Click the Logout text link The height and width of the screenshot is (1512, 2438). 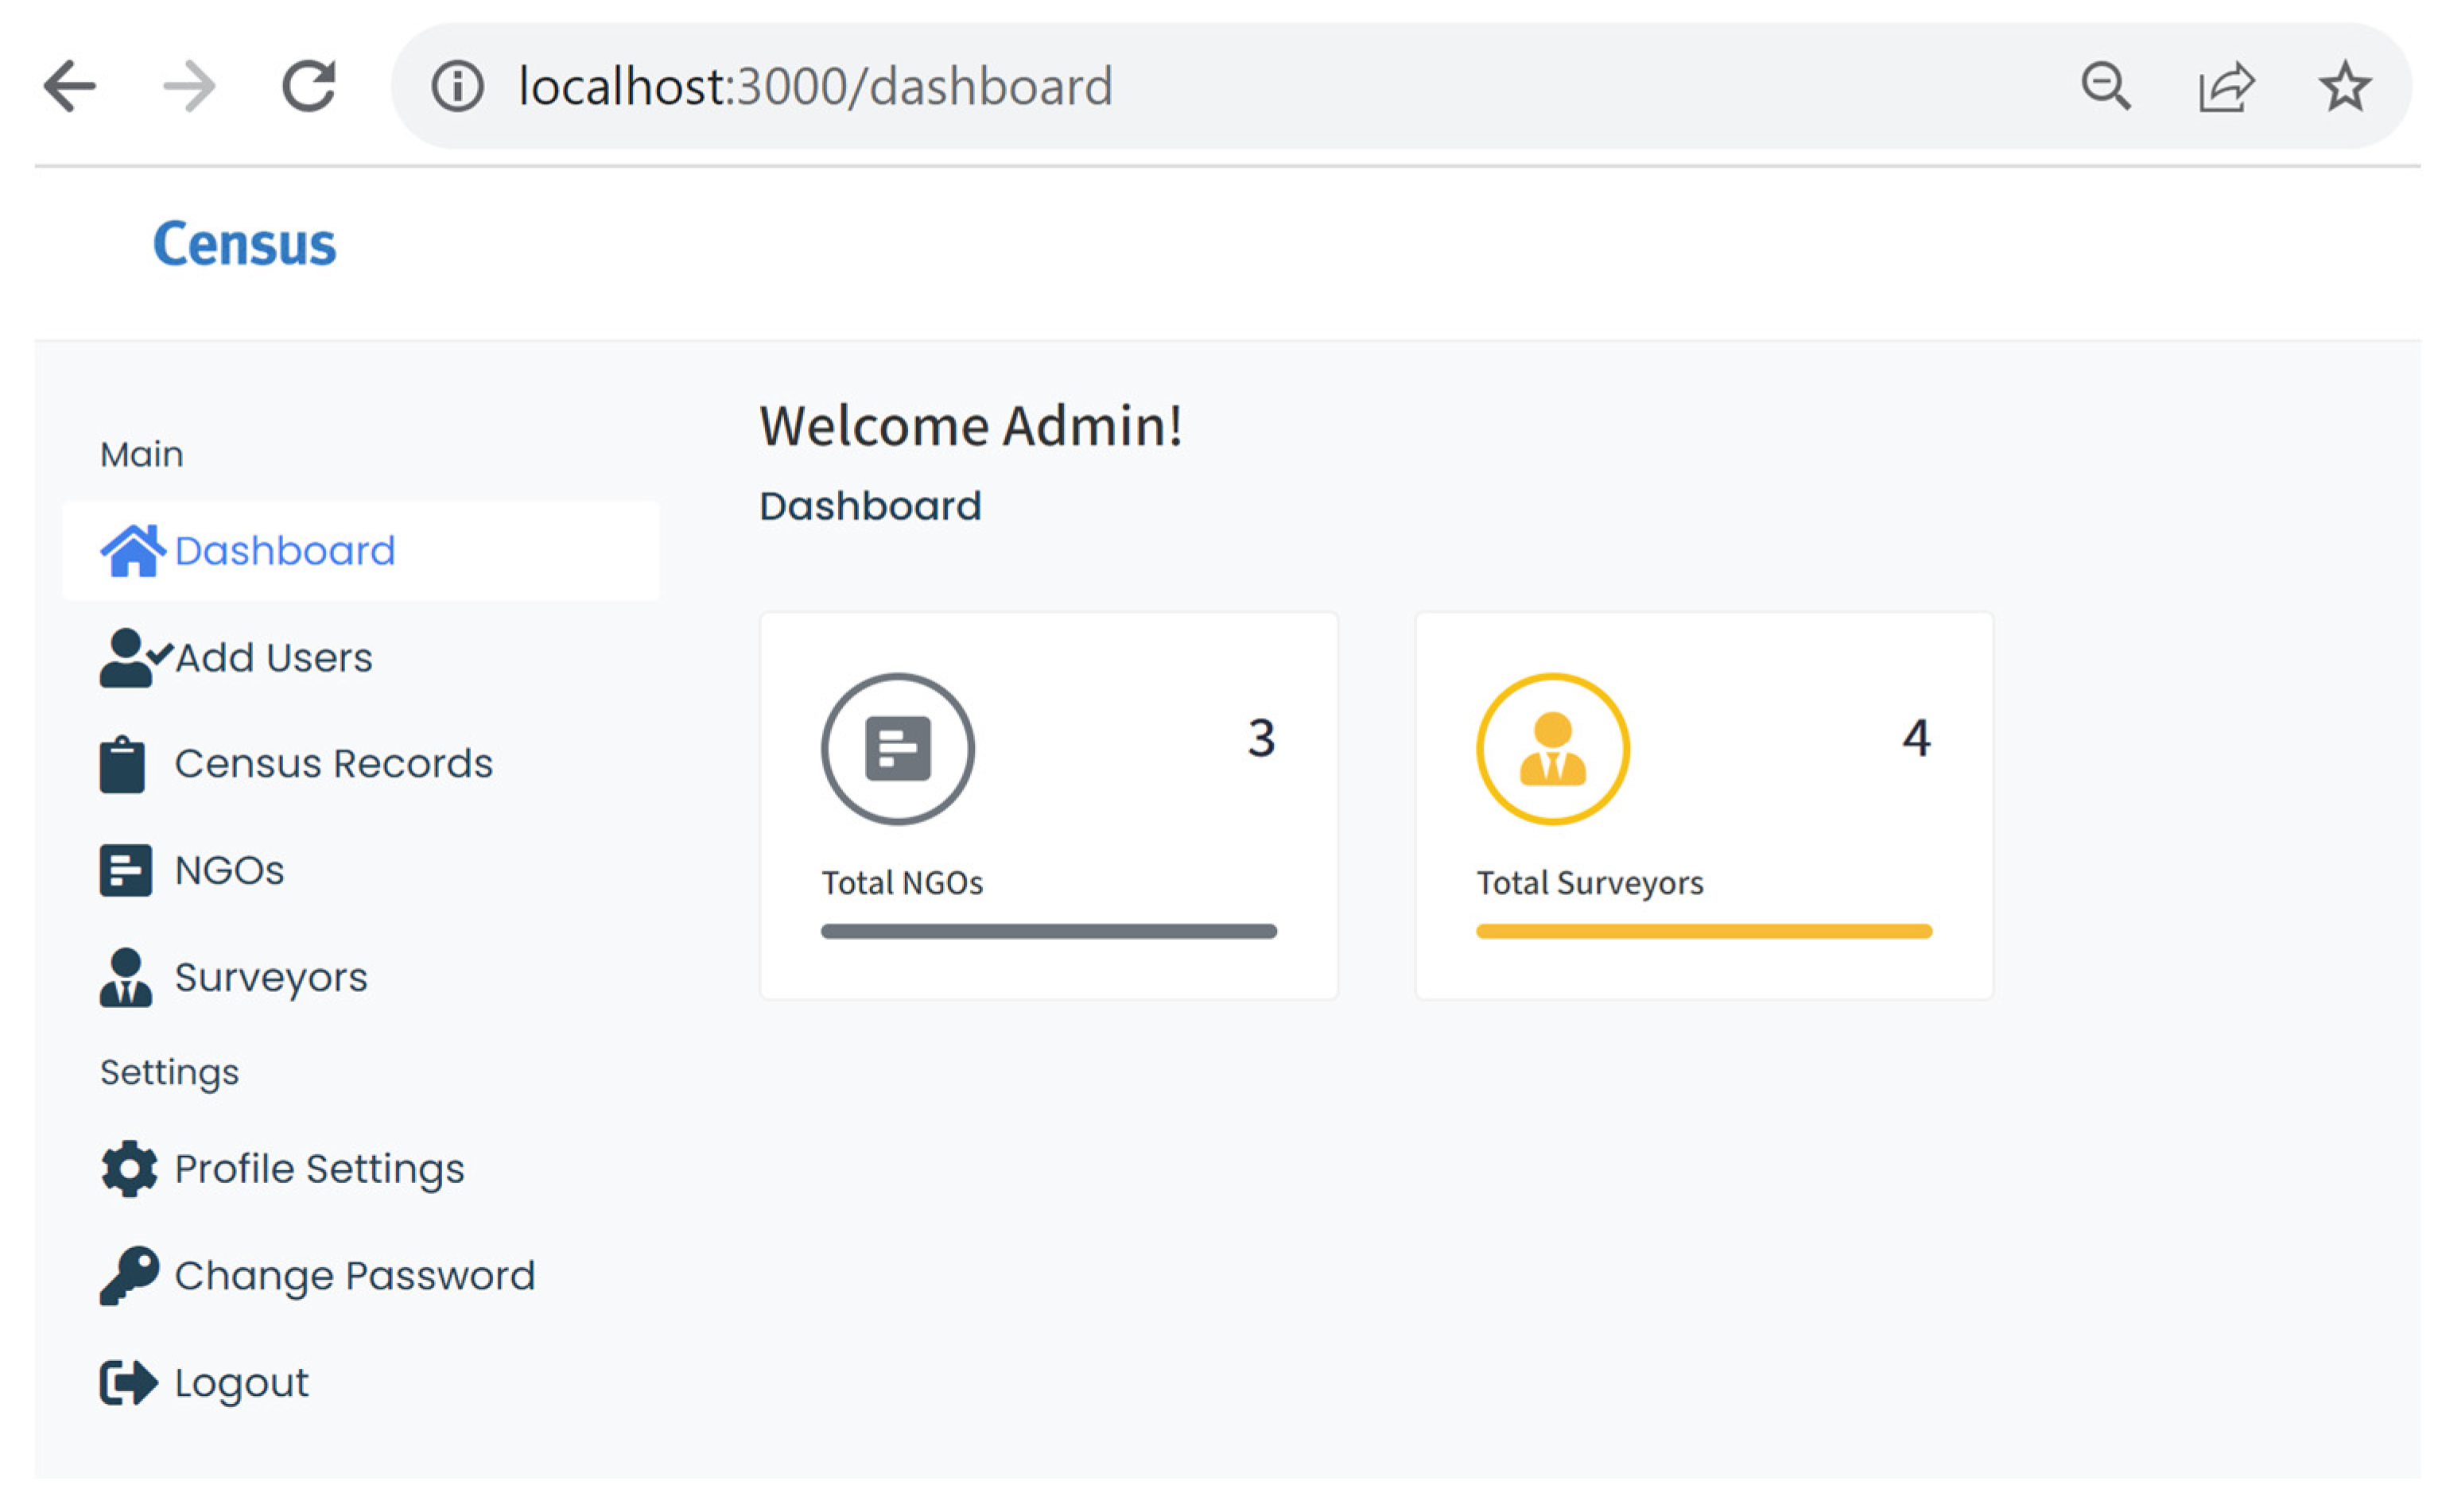[x=241, y=1383]
